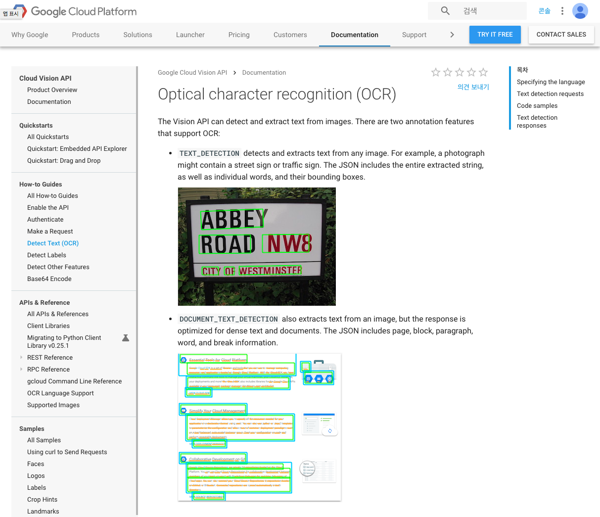Open the Customers nav item

coord(290,35)
